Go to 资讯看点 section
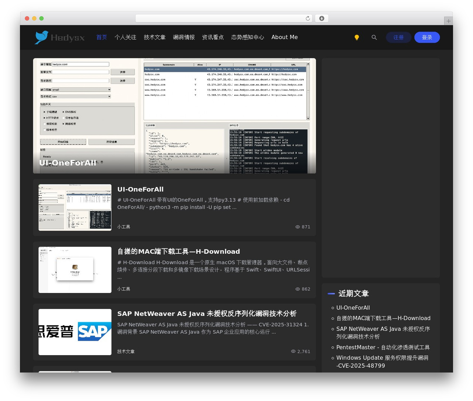The image size is (473, 401). click(x=213, y=37)
